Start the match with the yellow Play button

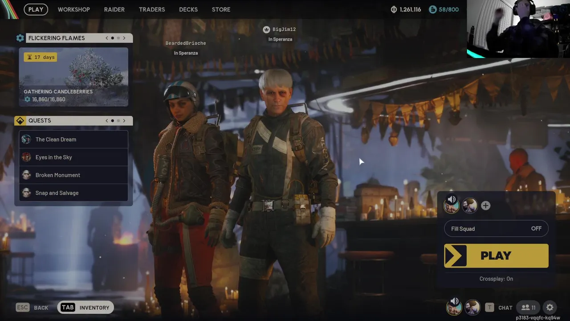[496, 255]
